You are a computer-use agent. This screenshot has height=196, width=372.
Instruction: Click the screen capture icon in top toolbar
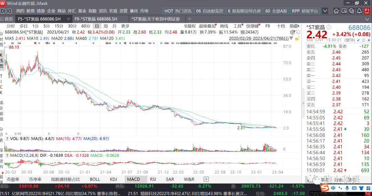tap(344, 11)
